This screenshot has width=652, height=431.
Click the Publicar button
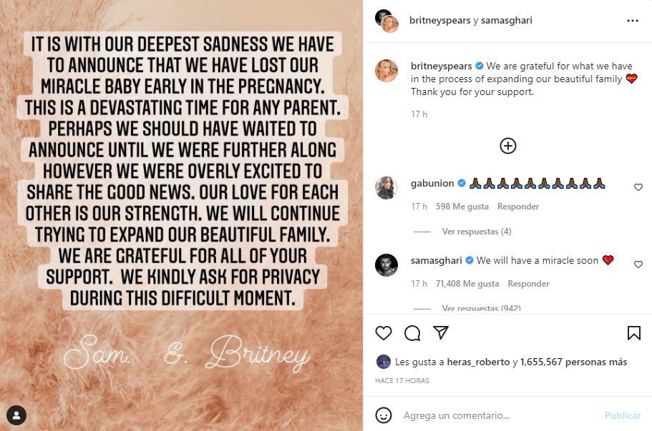(x=622, y=415)
